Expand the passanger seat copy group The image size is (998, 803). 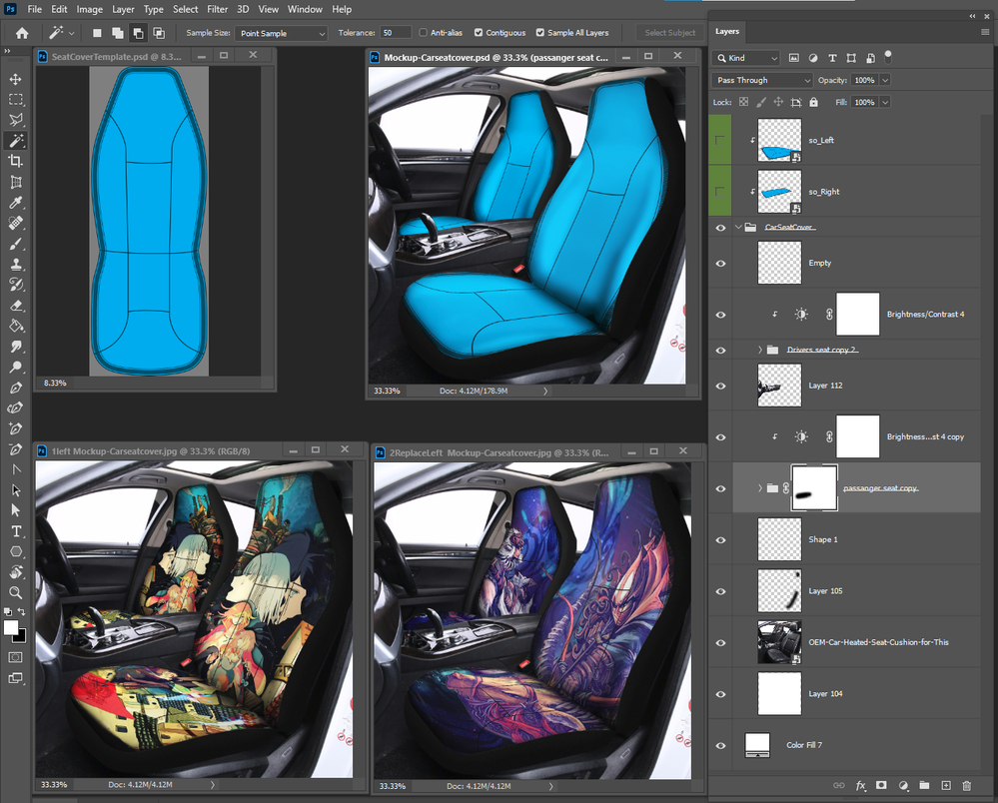click(760, 488)
